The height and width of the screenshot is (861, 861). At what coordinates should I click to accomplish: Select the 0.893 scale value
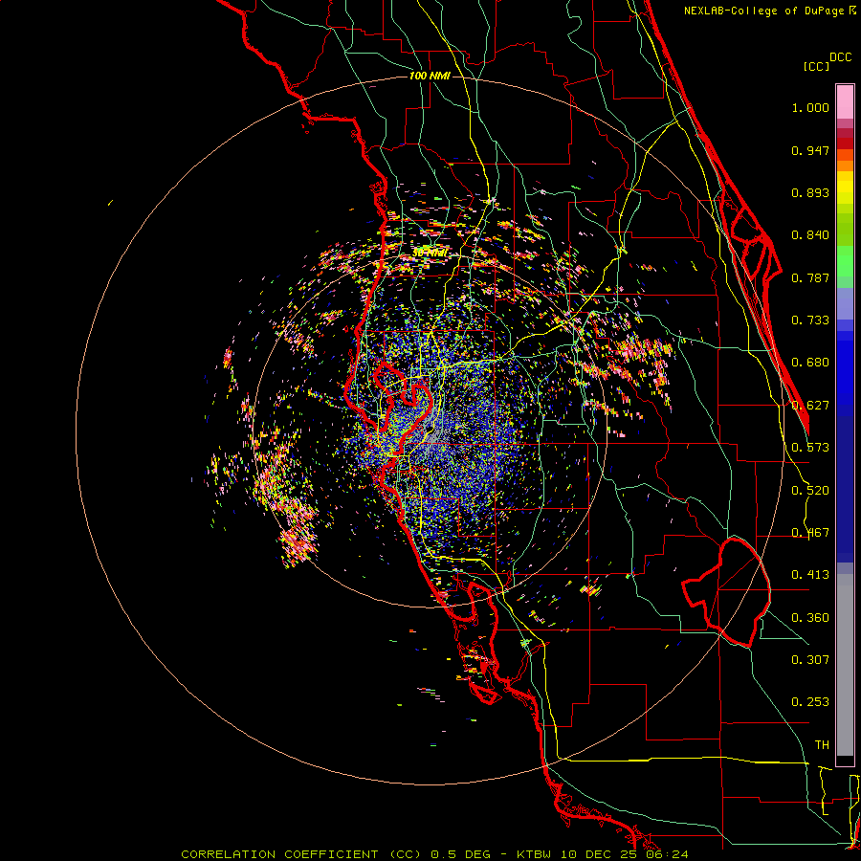click(x=810, y=192)
